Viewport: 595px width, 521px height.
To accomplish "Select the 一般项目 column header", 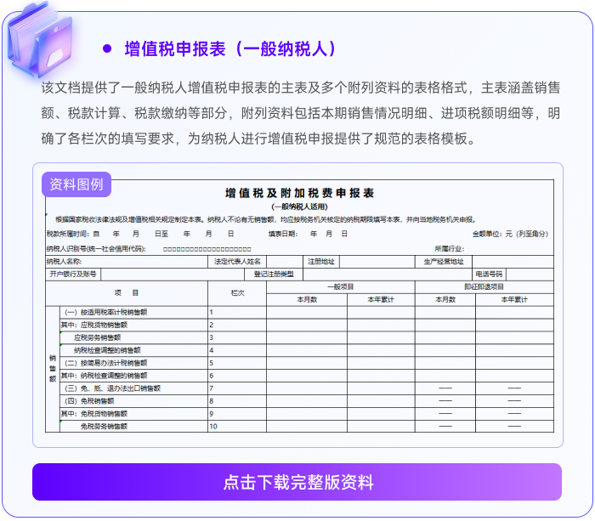I will pyautogui.click(x=340, y=287).
